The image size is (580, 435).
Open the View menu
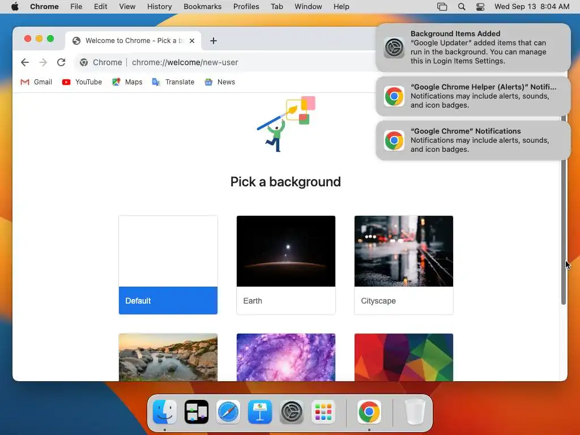[127, 7]
